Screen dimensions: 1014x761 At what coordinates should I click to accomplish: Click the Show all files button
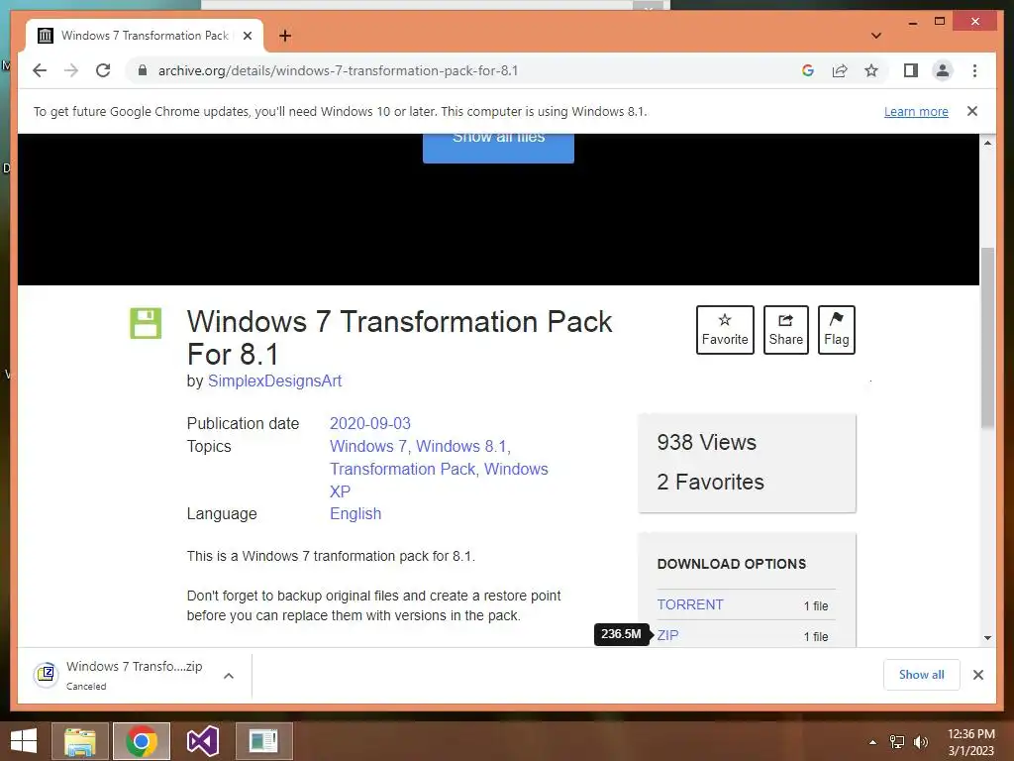coord(498,148)
